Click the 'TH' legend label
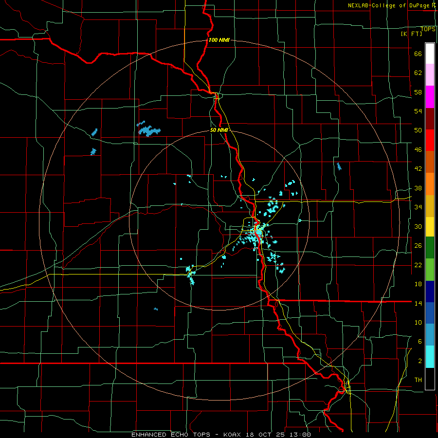The image size is (438, 438). click(418, 380)
